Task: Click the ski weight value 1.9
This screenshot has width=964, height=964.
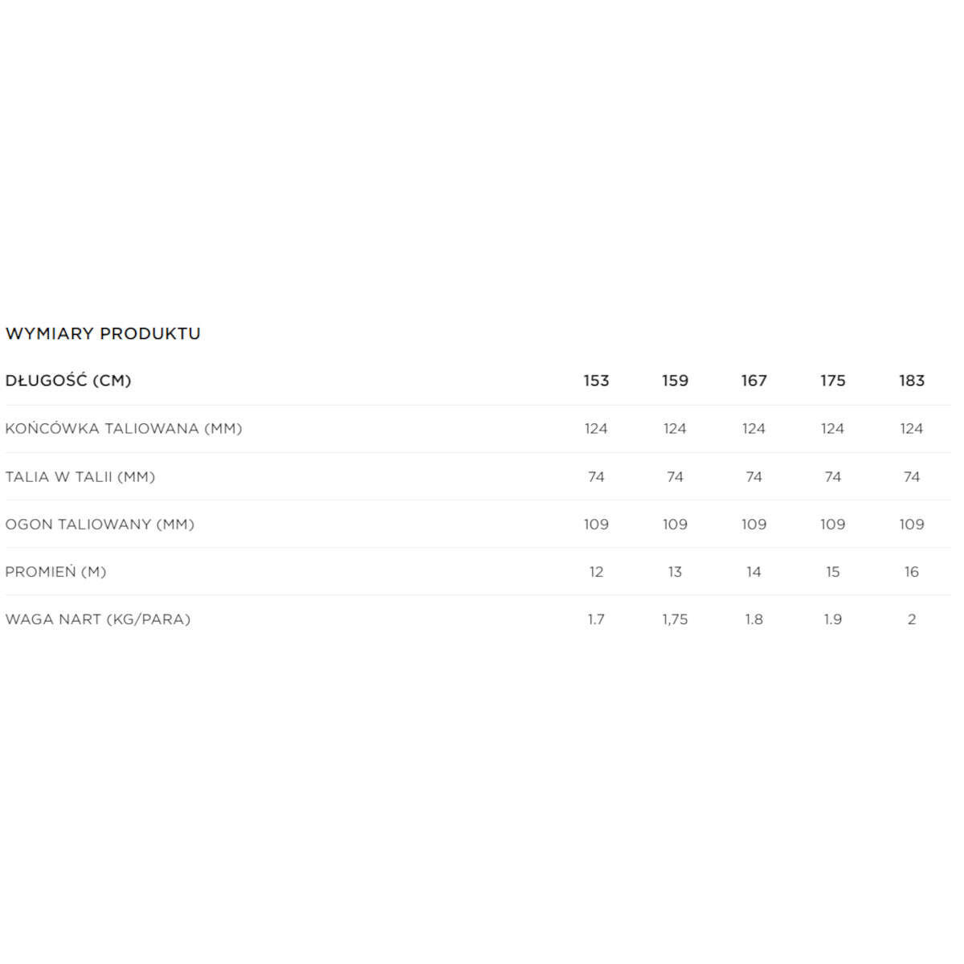Action: pyautogui.click(x=832, y=619)
